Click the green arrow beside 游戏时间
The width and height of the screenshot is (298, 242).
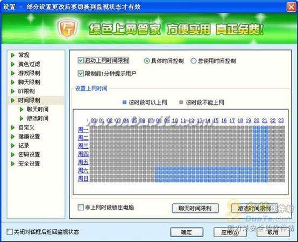22,118
